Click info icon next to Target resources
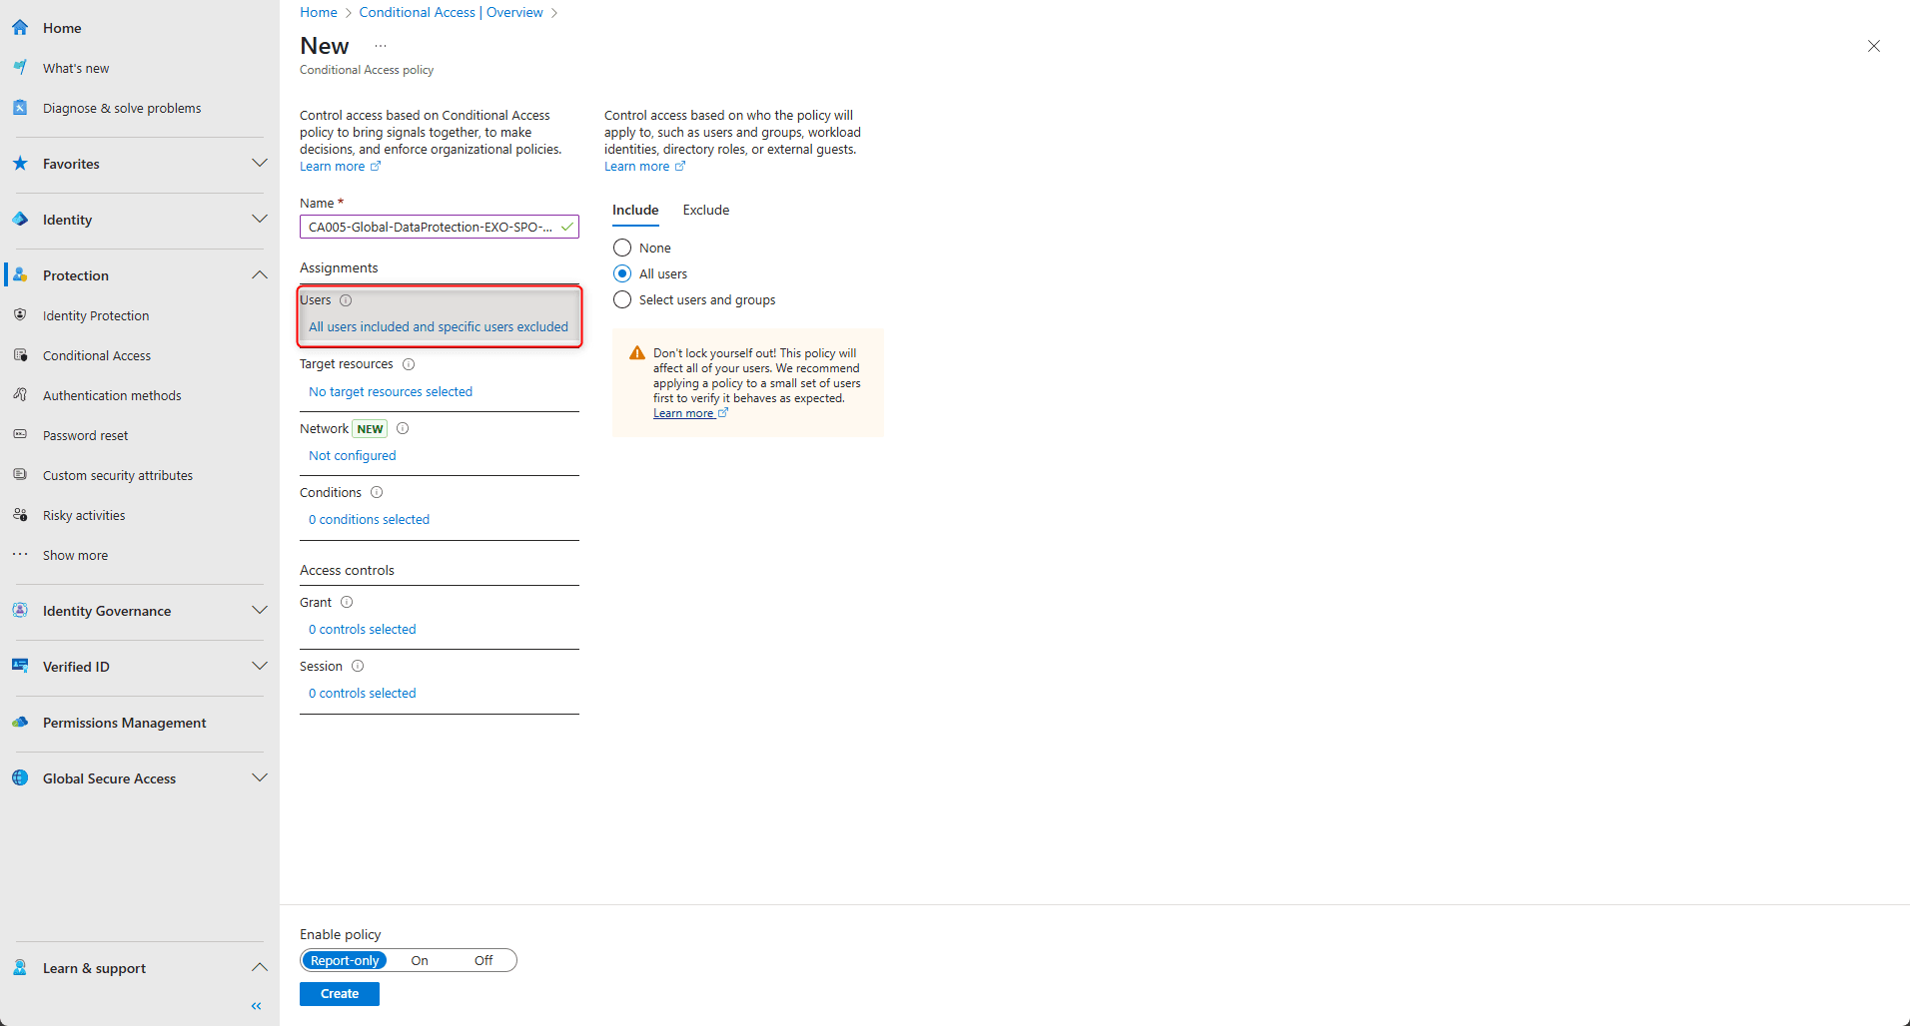 (x=409, y=364)
